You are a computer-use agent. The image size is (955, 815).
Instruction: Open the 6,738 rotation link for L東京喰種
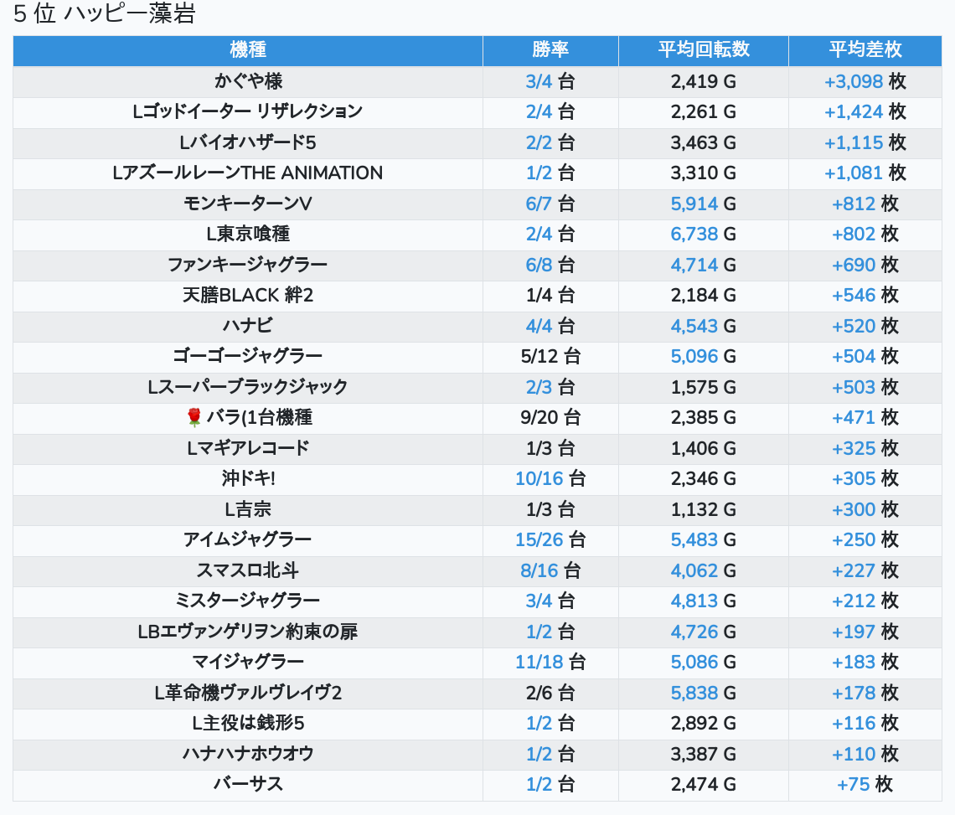coord(694,234)
